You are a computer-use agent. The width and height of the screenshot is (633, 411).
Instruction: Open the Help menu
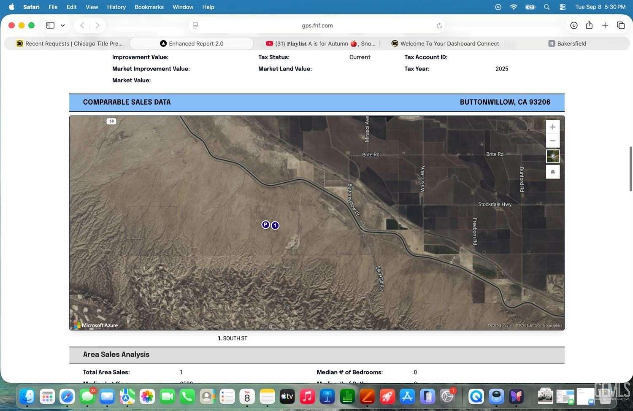(x=208, y=7)
